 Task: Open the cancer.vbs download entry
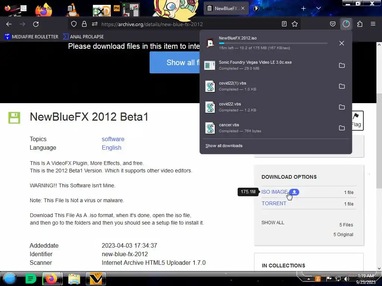[x=269, y=128]
